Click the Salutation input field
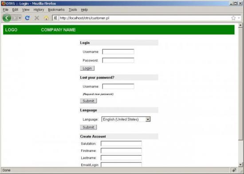Screen dimensions: 244x174 click(121, 143)
